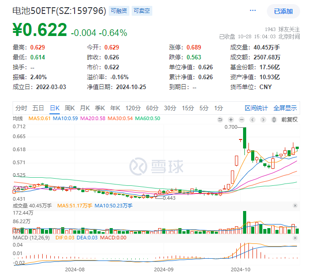Move chart left with arrow icon

click(252, 120)
